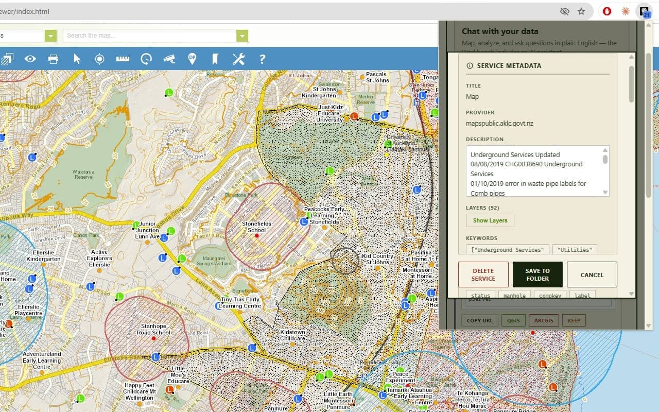The image size is (659, 412).
Task: Click the browser address bar URL
Action: (x=25, y=11)
